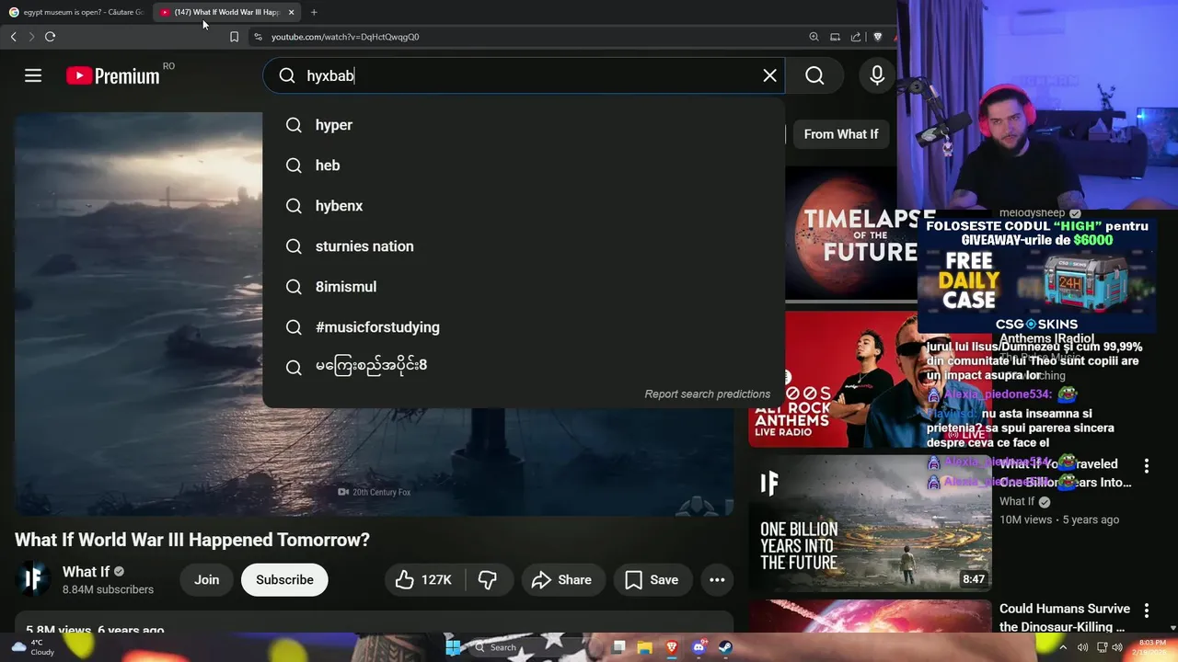Viewport: 1178px width, 662px height.
Task: Open One Billion Years Into Future thumbnail
Action: tap(870, 524)
